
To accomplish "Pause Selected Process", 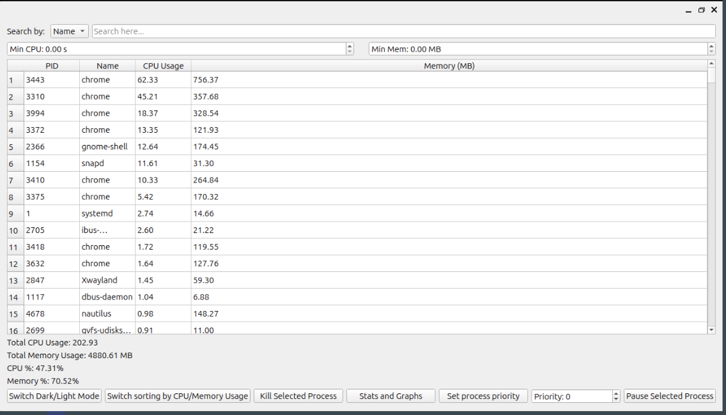I will click(669, 396).
